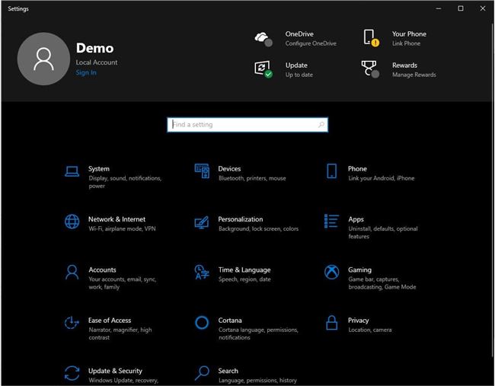Open the Search magnifier category icon
This screenshot has height=386, width=495.
202,373
